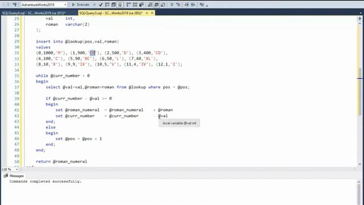Click 'int' type on line 25
Screen dimensions: 364x205
69,19
